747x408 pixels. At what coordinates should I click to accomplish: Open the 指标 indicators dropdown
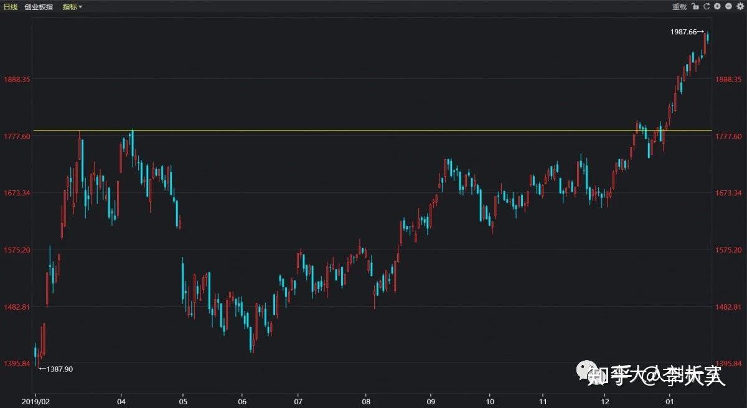pyautogui.click(x=72, y=7)
